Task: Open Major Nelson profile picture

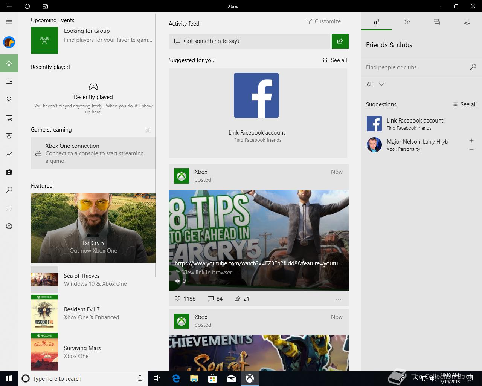Action: (374, 145)
